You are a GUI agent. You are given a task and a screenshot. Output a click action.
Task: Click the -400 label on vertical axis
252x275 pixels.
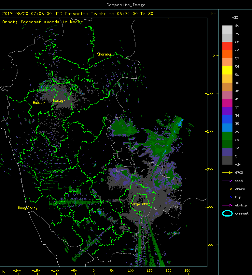click(x=209, y=207)
